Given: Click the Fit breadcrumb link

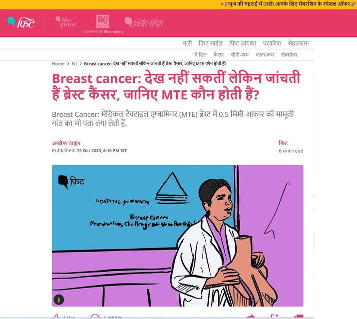Looking at the screenshot, I should pyautogui.click(x=74, y=64).
